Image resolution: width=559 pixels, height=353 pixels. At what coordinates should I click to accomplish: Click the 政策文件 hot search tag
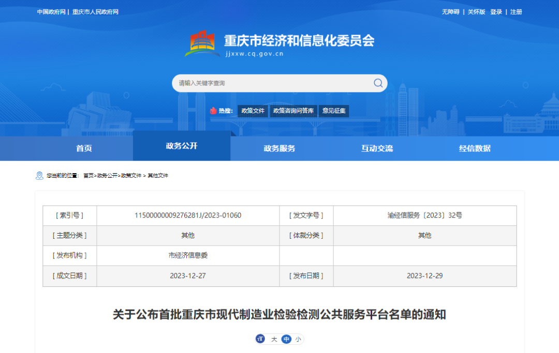tap(253, 111)
